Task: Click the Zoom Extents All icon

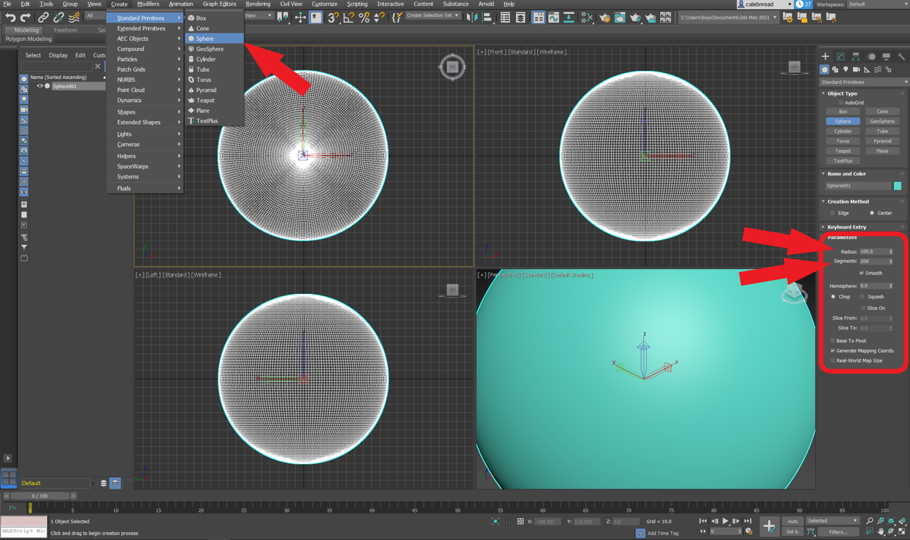Action: click(902, 521)
